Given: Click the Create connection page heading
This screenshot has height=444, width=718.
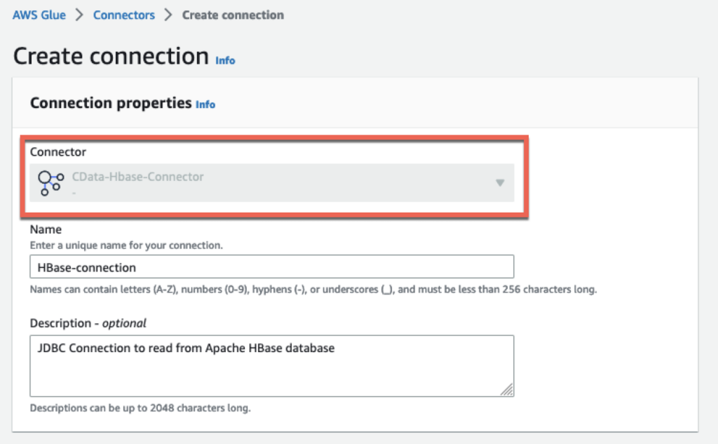Looking at the screenshot, I should 111,56.
